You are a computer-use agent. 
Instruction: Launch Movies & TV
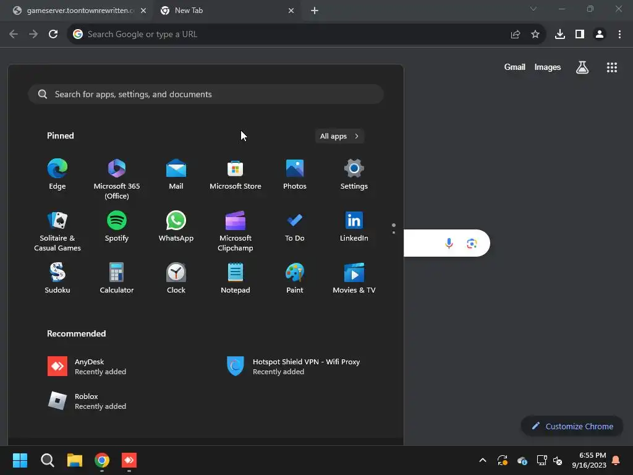pyautogui.click(x=354, y=278)
